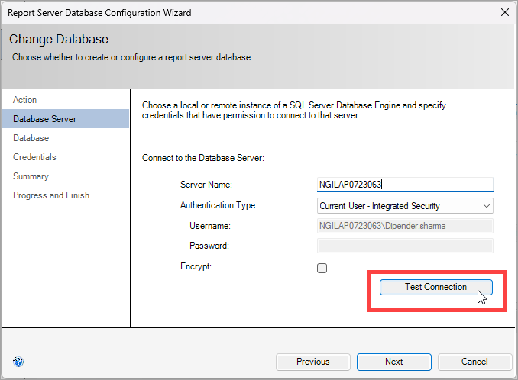This screenshot has width=518, height=380.
Task: Proceed with the Next button
Action: click(x=393, y=362)
